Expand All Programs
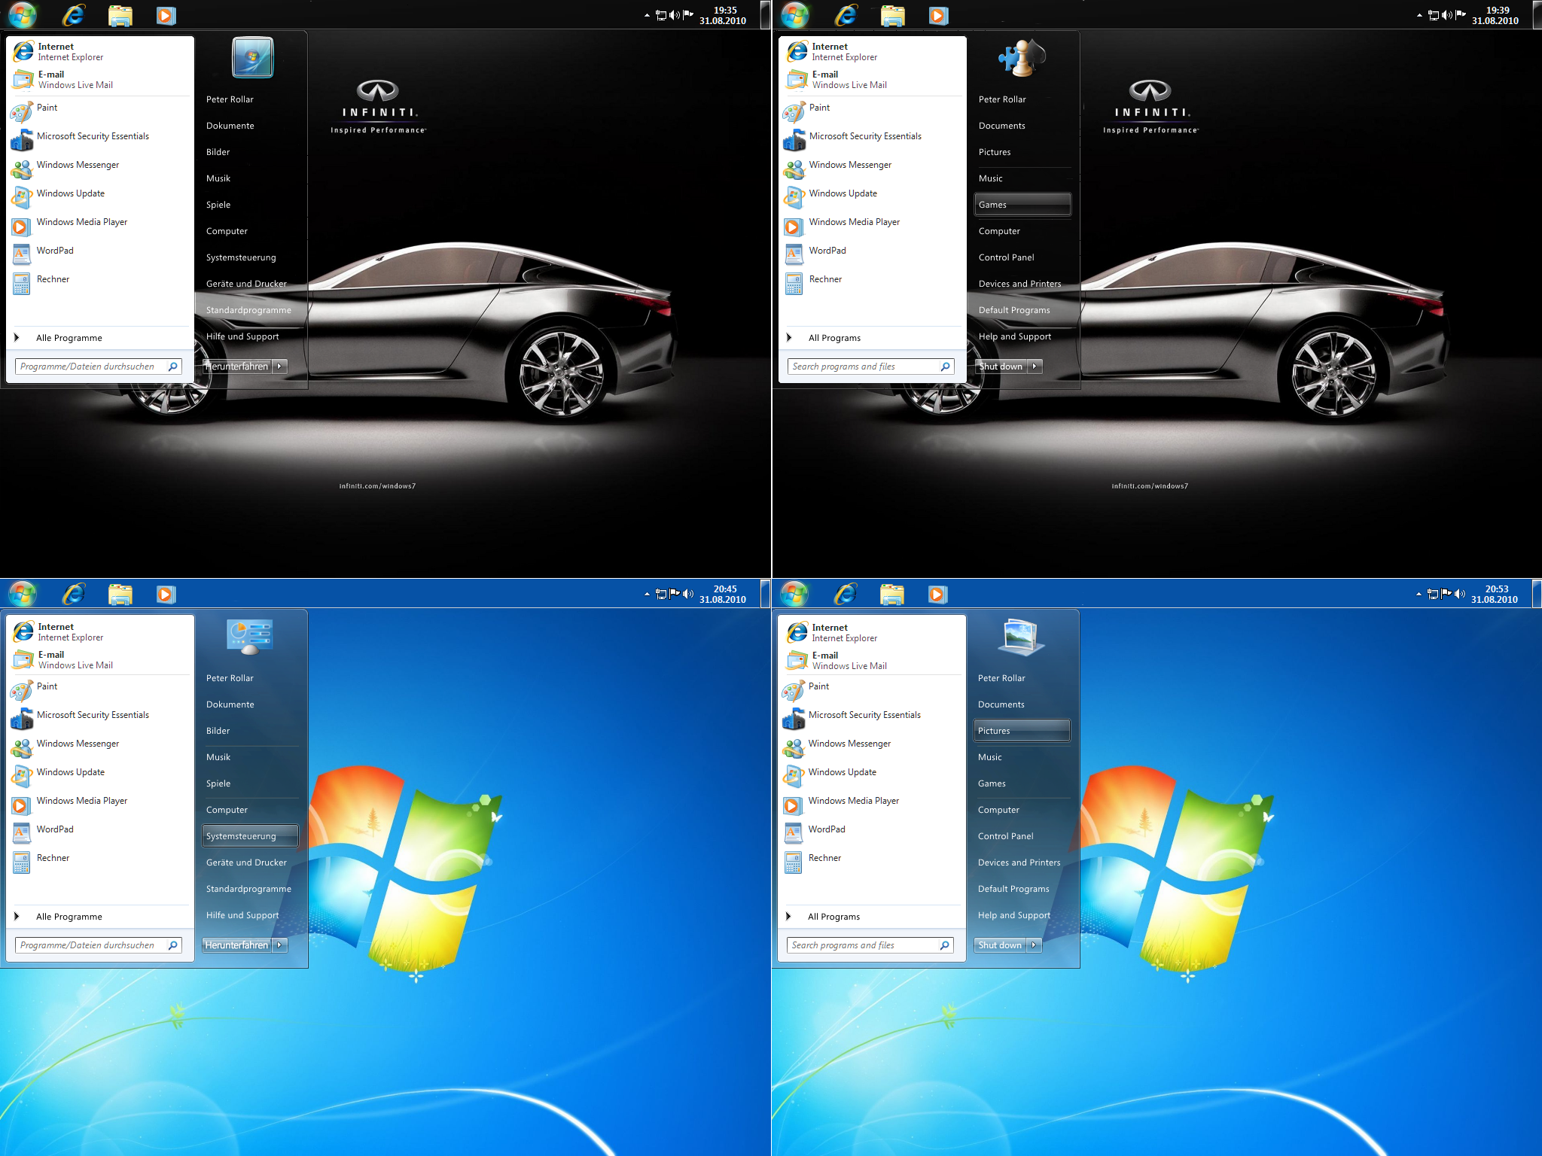 (x=835, y=337)
